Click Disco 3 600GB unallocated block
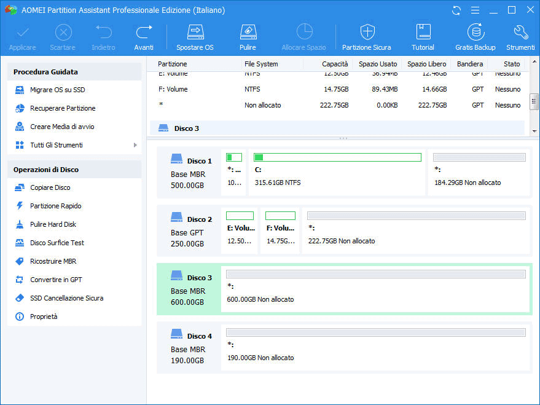The image size is (540, 405). [375, 289]
